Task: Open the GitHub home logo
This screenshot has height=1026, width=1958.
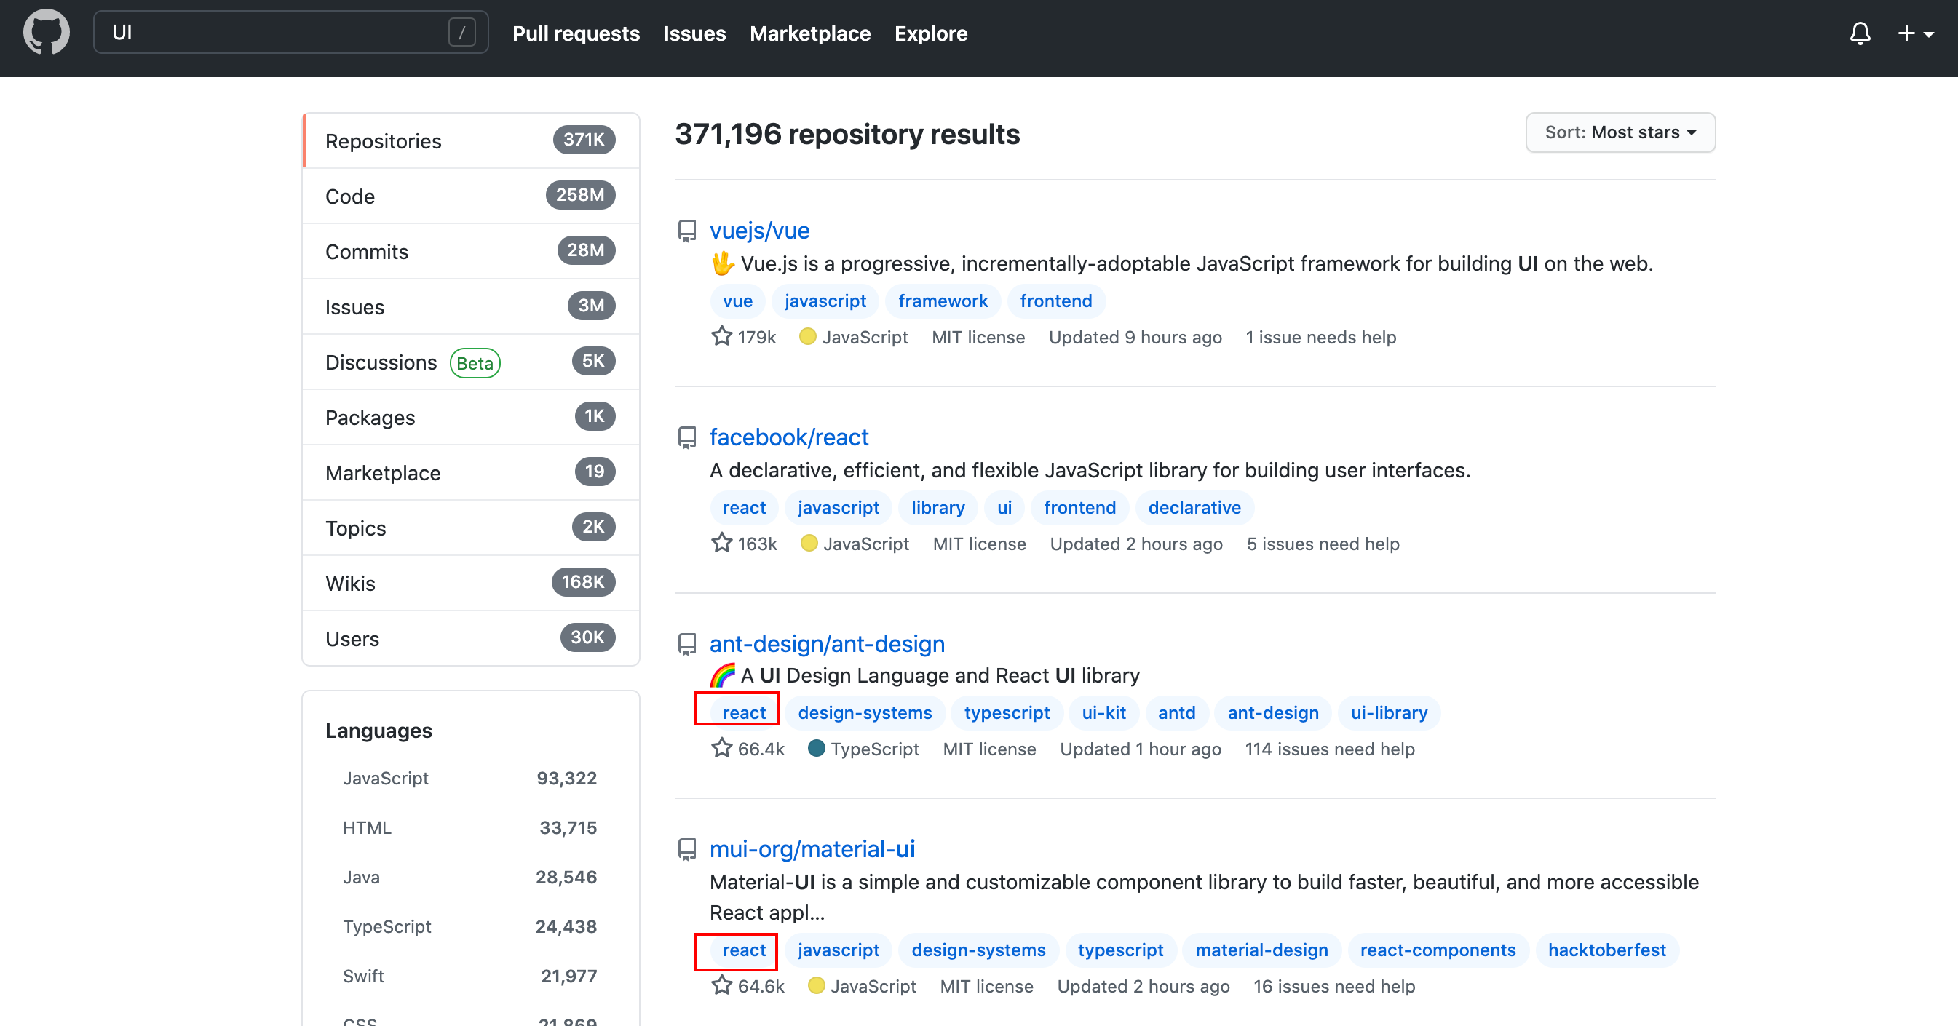Action: (47, 32)
